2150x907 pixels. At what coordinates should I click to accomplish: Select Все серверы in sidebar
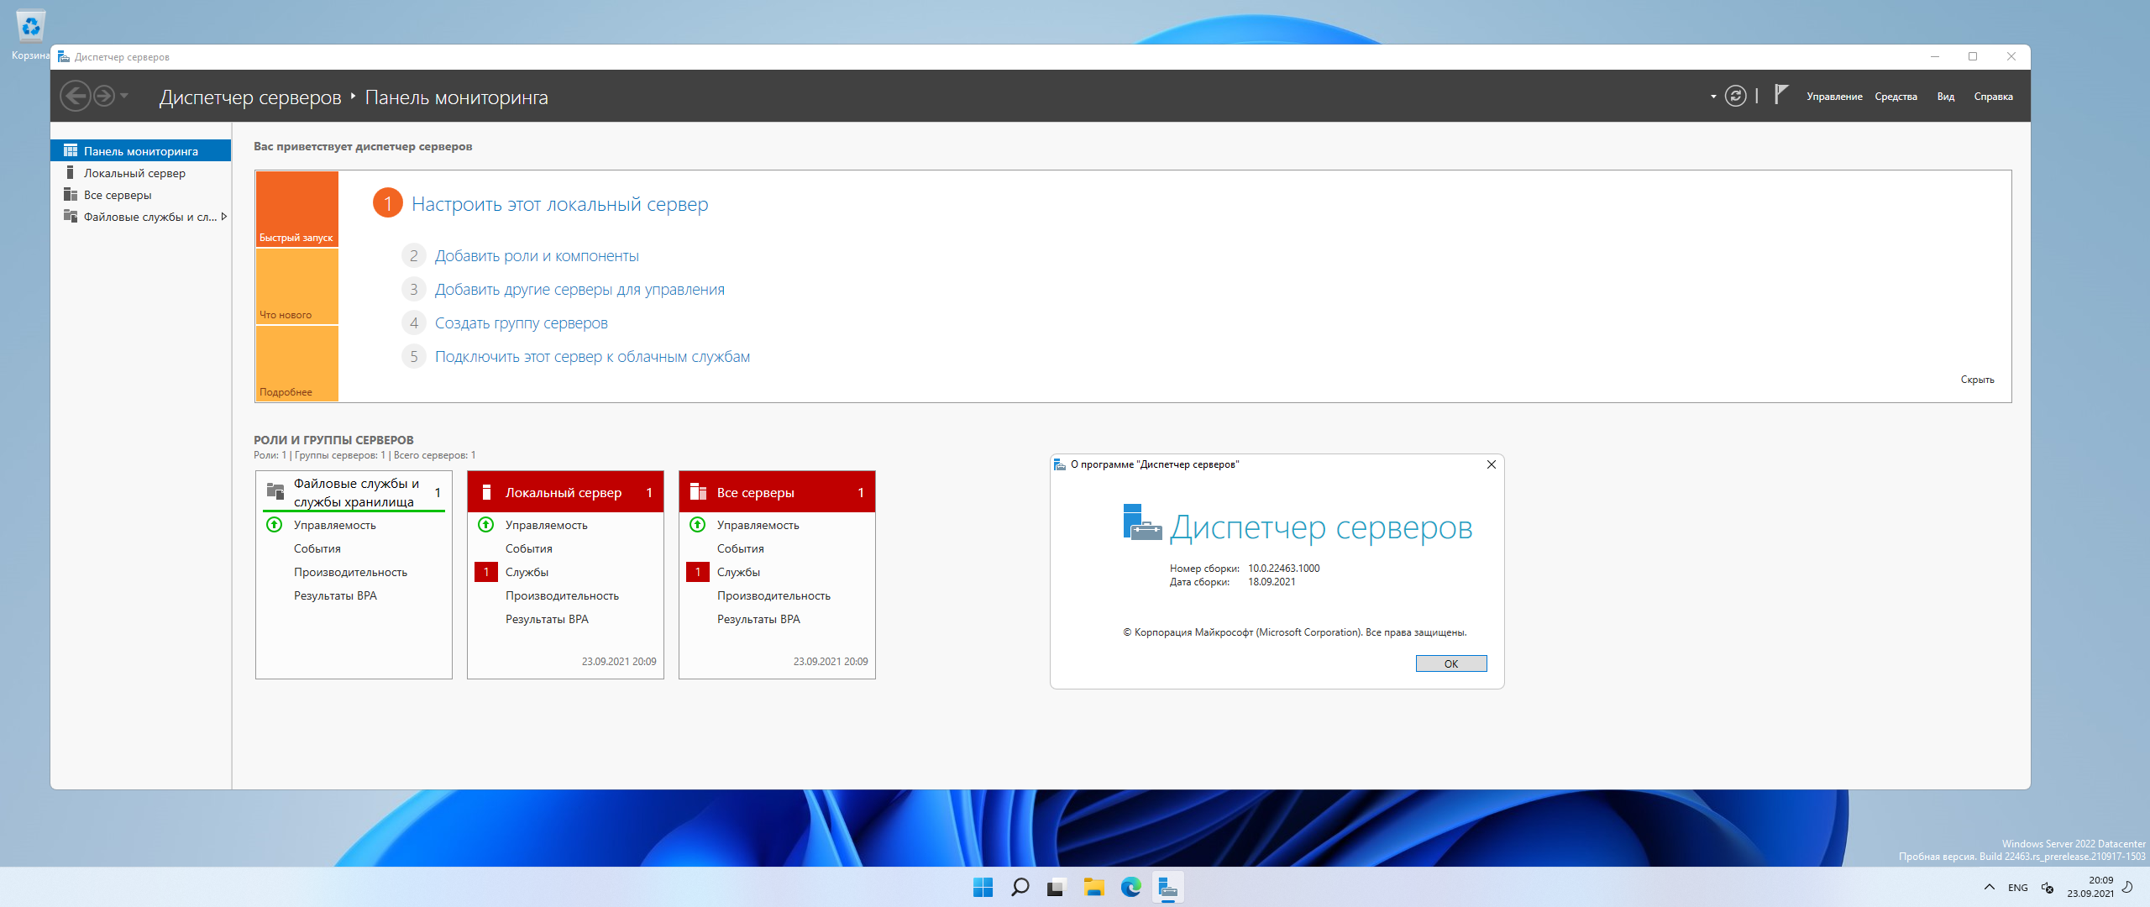141,195
